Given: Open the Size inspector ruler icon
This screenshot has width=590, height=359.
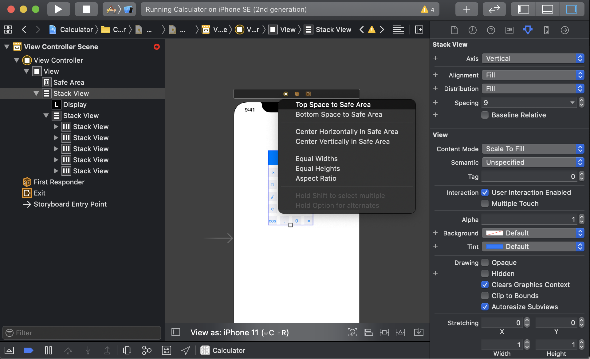Looking at the screenshot, I should coord(546,30).
